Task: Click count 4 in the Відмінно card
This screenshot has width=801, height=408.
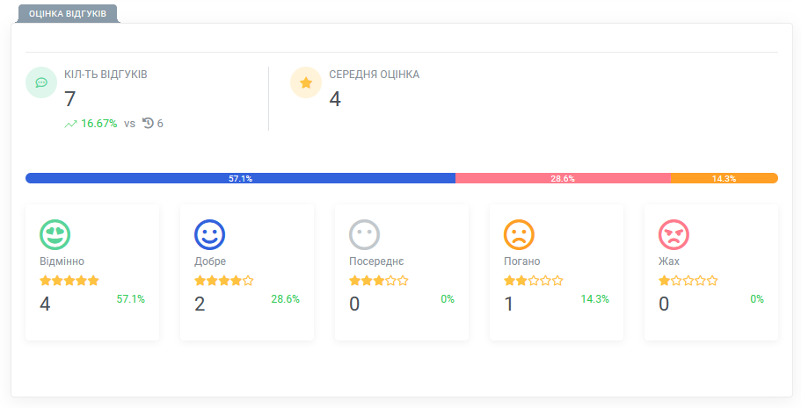Action: pyautogui.click(x=45, y=304)
